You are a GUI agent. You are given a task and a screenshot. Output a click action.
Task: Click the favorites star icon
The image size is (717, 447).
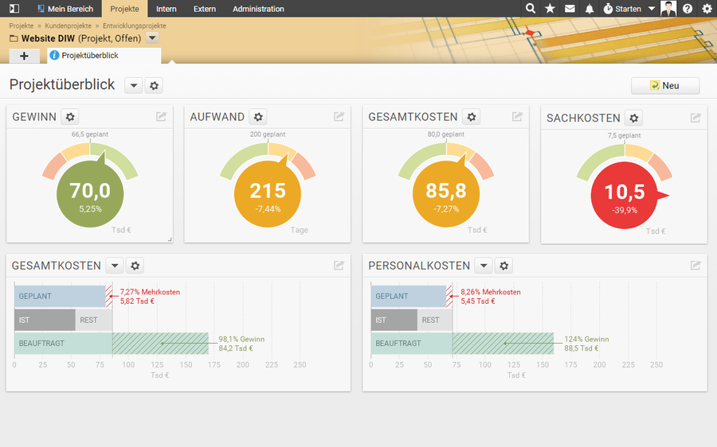[550, 9]
